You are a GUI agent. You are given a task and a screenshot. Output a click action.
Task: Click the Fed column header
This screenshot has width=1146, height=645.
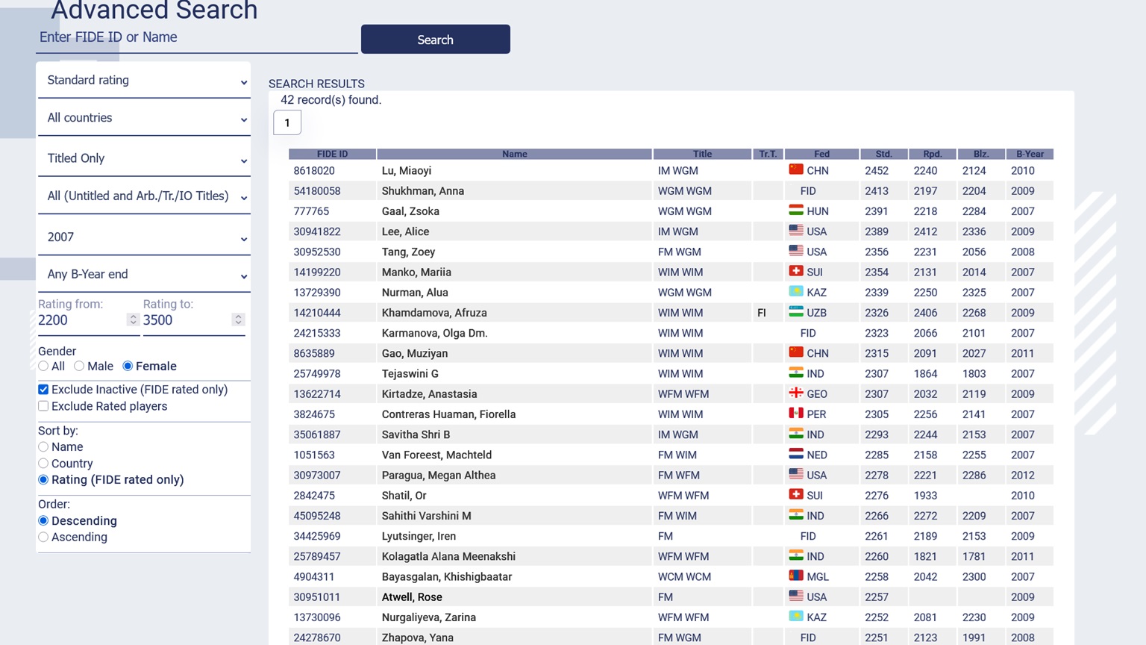coord(821,154)
